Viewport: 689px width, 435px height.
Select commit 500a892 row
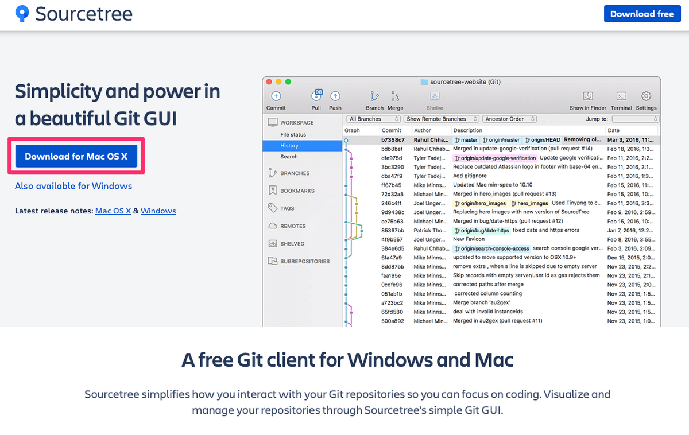click(501, 321)
